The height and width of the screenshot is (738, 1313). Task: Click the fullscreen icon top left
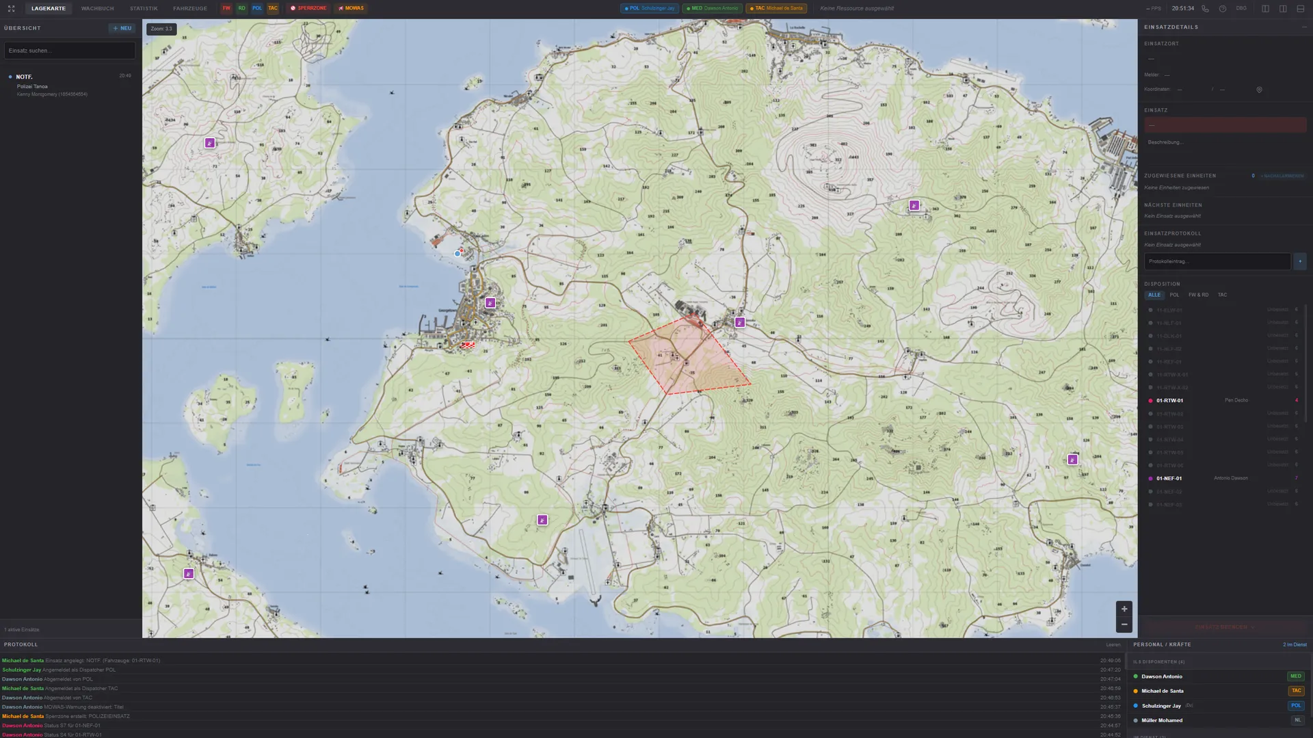point(10,8)
